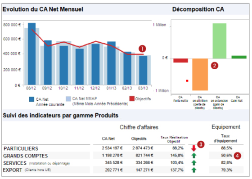Click the small red square in Décomposition chart

[x=187, y=81]
